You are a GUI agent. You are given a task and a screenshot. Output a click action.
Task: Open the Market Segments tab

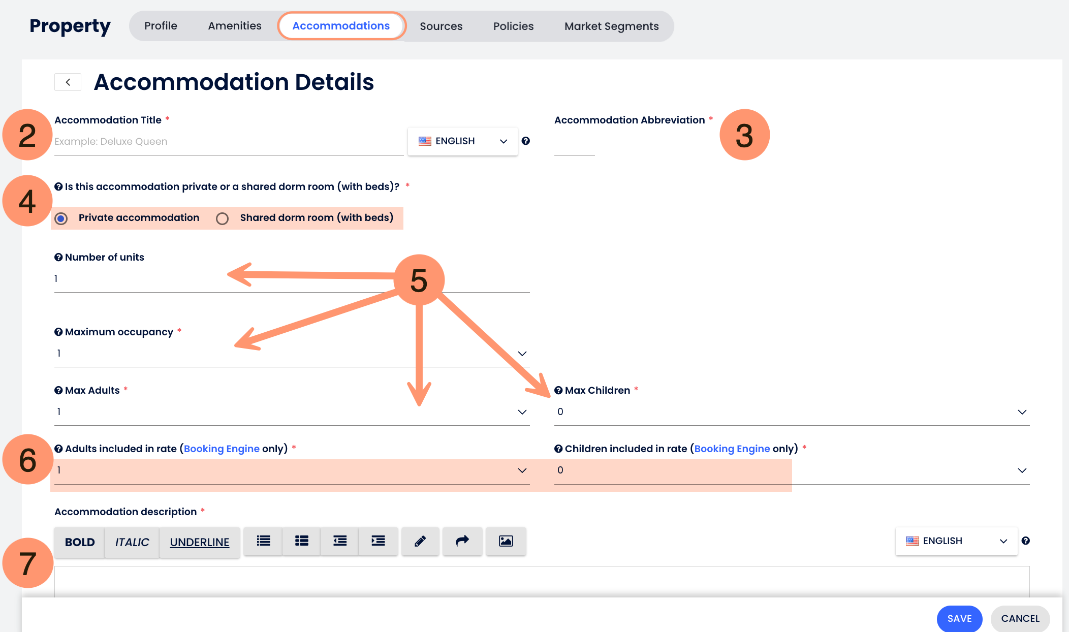[611, 26]
